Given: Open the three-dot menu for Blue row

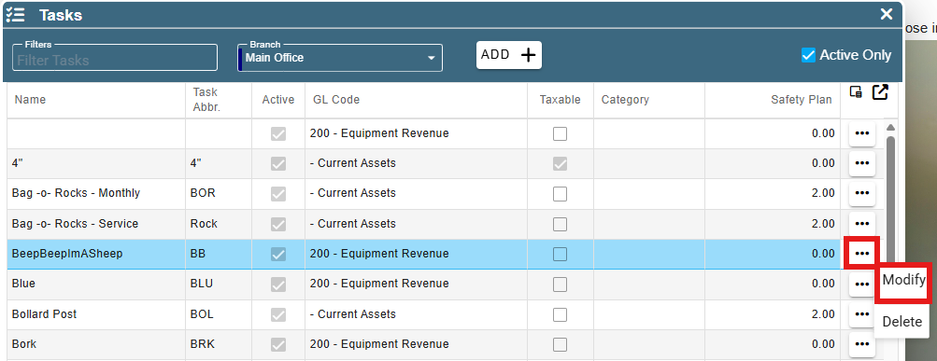Looking at the screenshot, I should [x=861, y=284].
